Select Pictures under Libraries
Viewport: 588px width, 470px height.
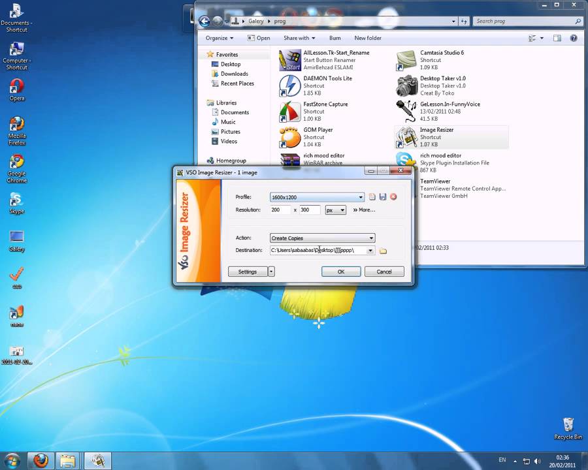(x=230, y=132)
